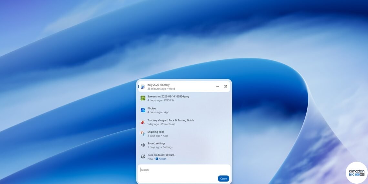368x184 pixels.
Task: Click the '3 days ago • App' subtitle
Action: point(158,136)
